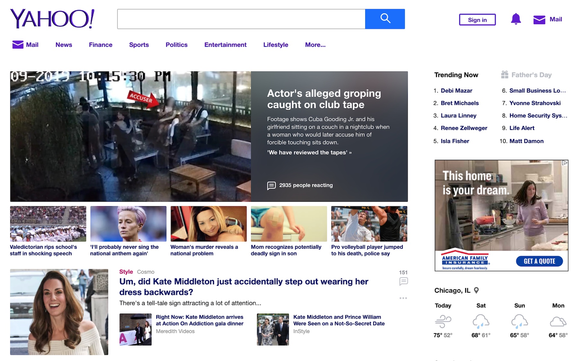The width and height of the screenshot is (578, 361).
Task: Open the 2935 people reacting comment icon
Action: (x=271, y=186)
